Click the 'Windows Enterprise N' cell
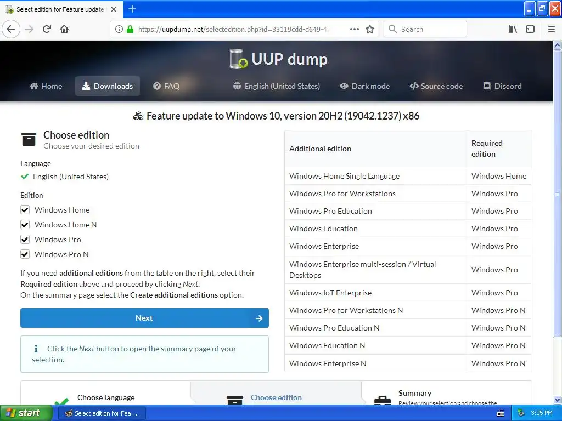This screenshot has width=562, height=421. (x=375, y=363)
